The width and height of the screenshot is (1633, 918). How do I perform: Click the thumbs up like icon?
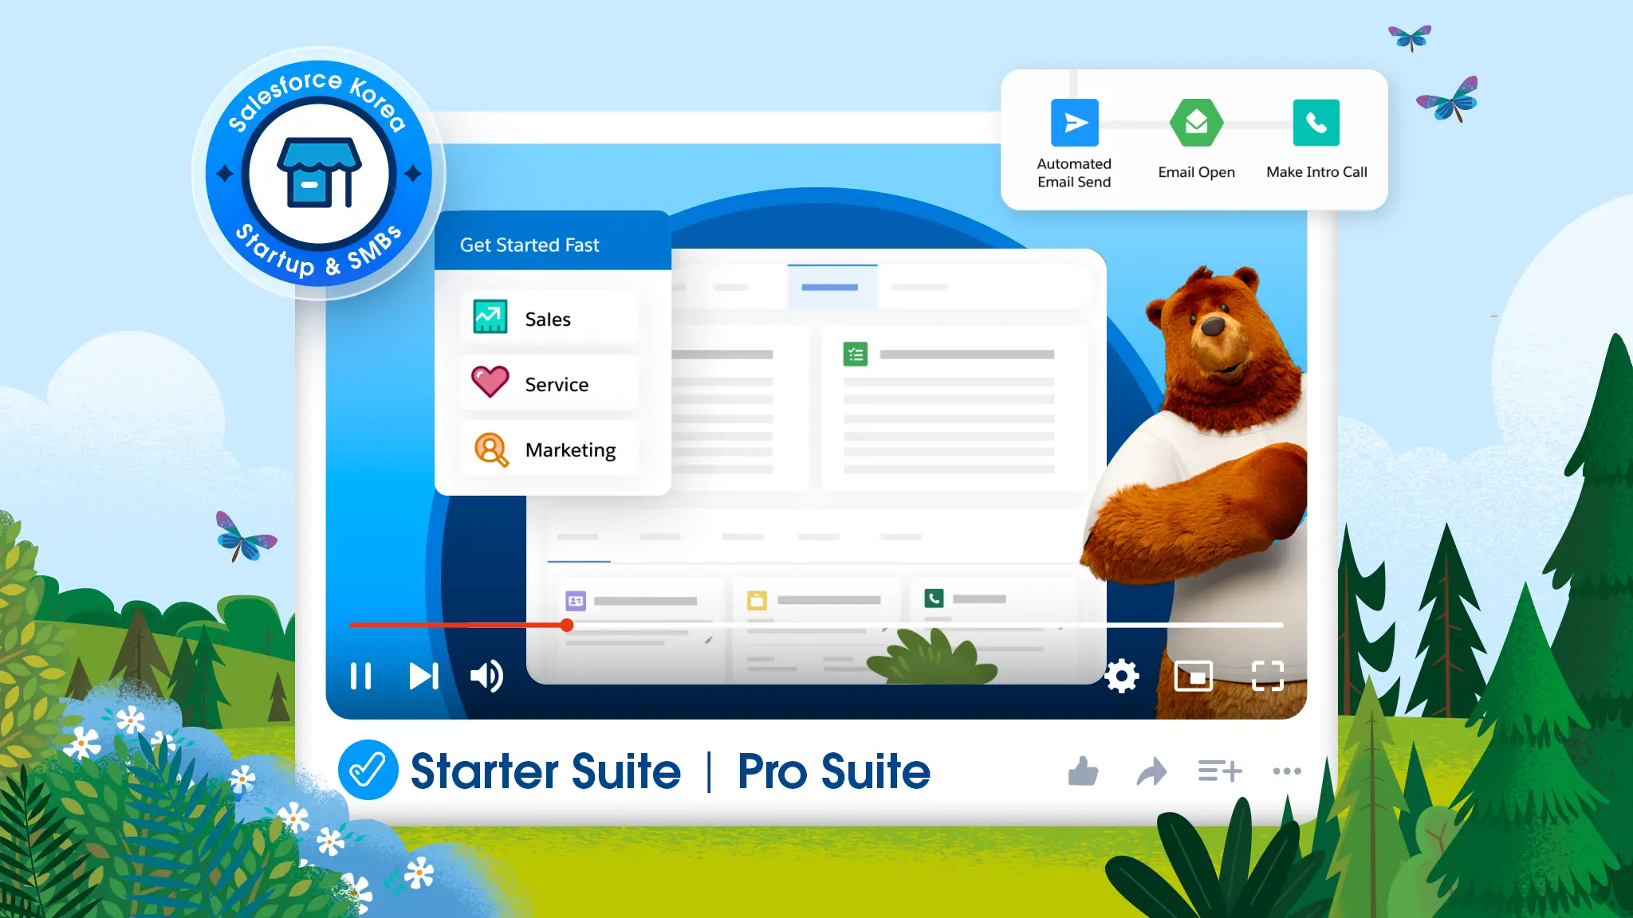point(1083,771)
